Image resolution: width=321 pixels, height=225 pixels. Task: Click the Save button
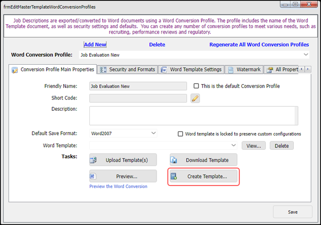[293, 212]
